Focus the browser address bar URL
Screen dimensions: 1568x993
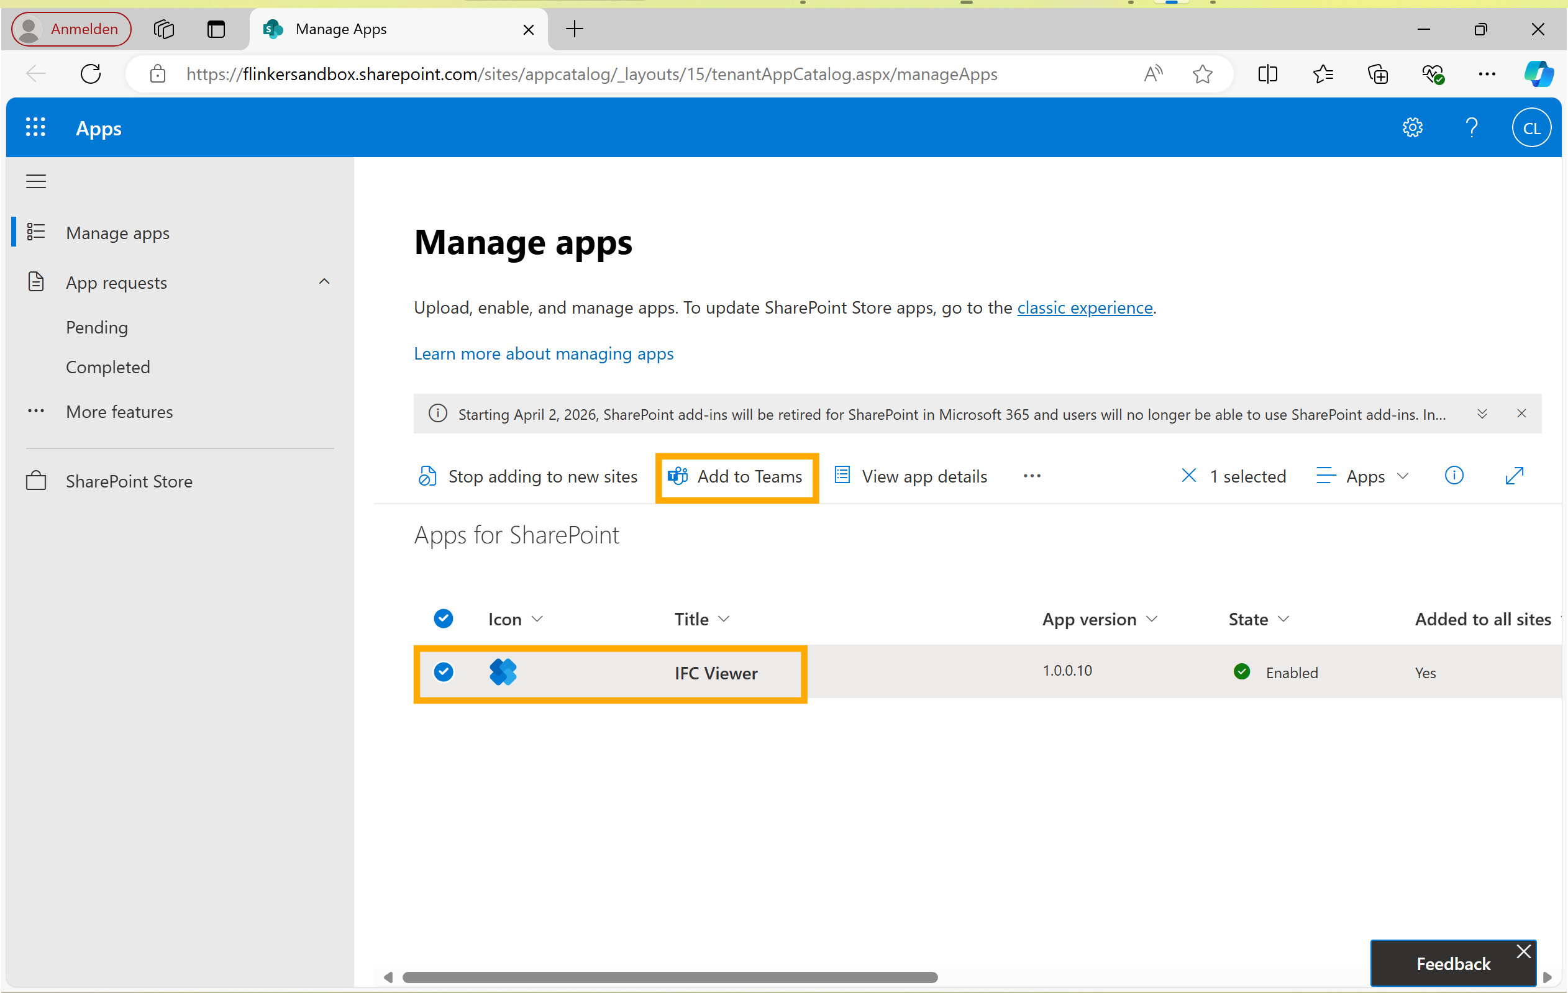point(591,74)
